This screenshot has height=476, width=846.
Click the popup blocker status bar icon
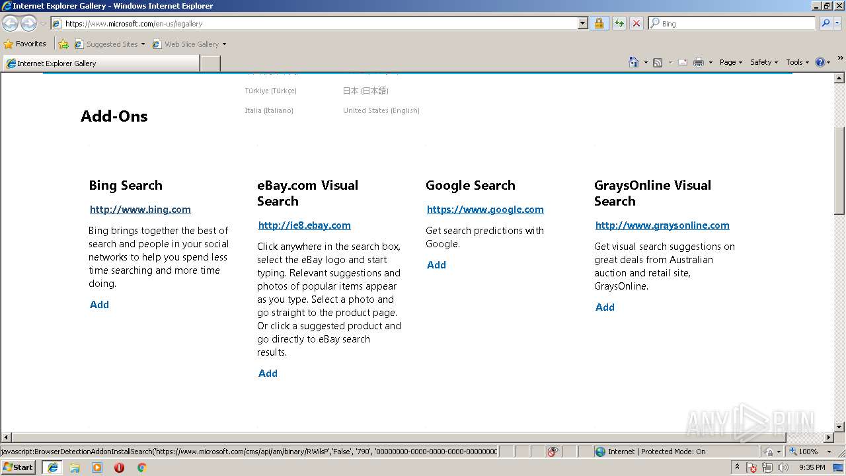pyautogui.click(x=553, y=452)
